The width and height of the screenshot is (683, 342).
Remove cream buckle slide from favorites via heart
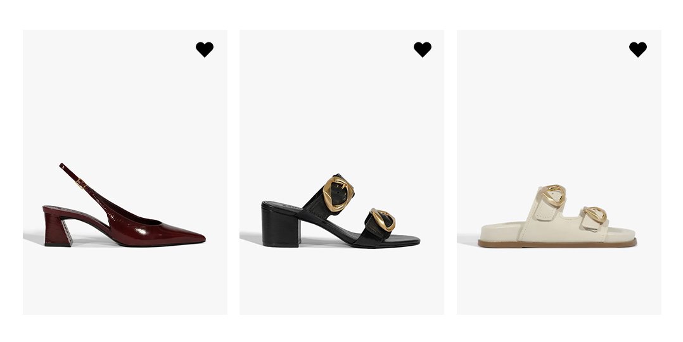click(x=637, y=49)
